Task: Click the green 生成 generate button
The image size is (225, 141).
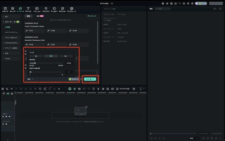Action: coord(90,79)
